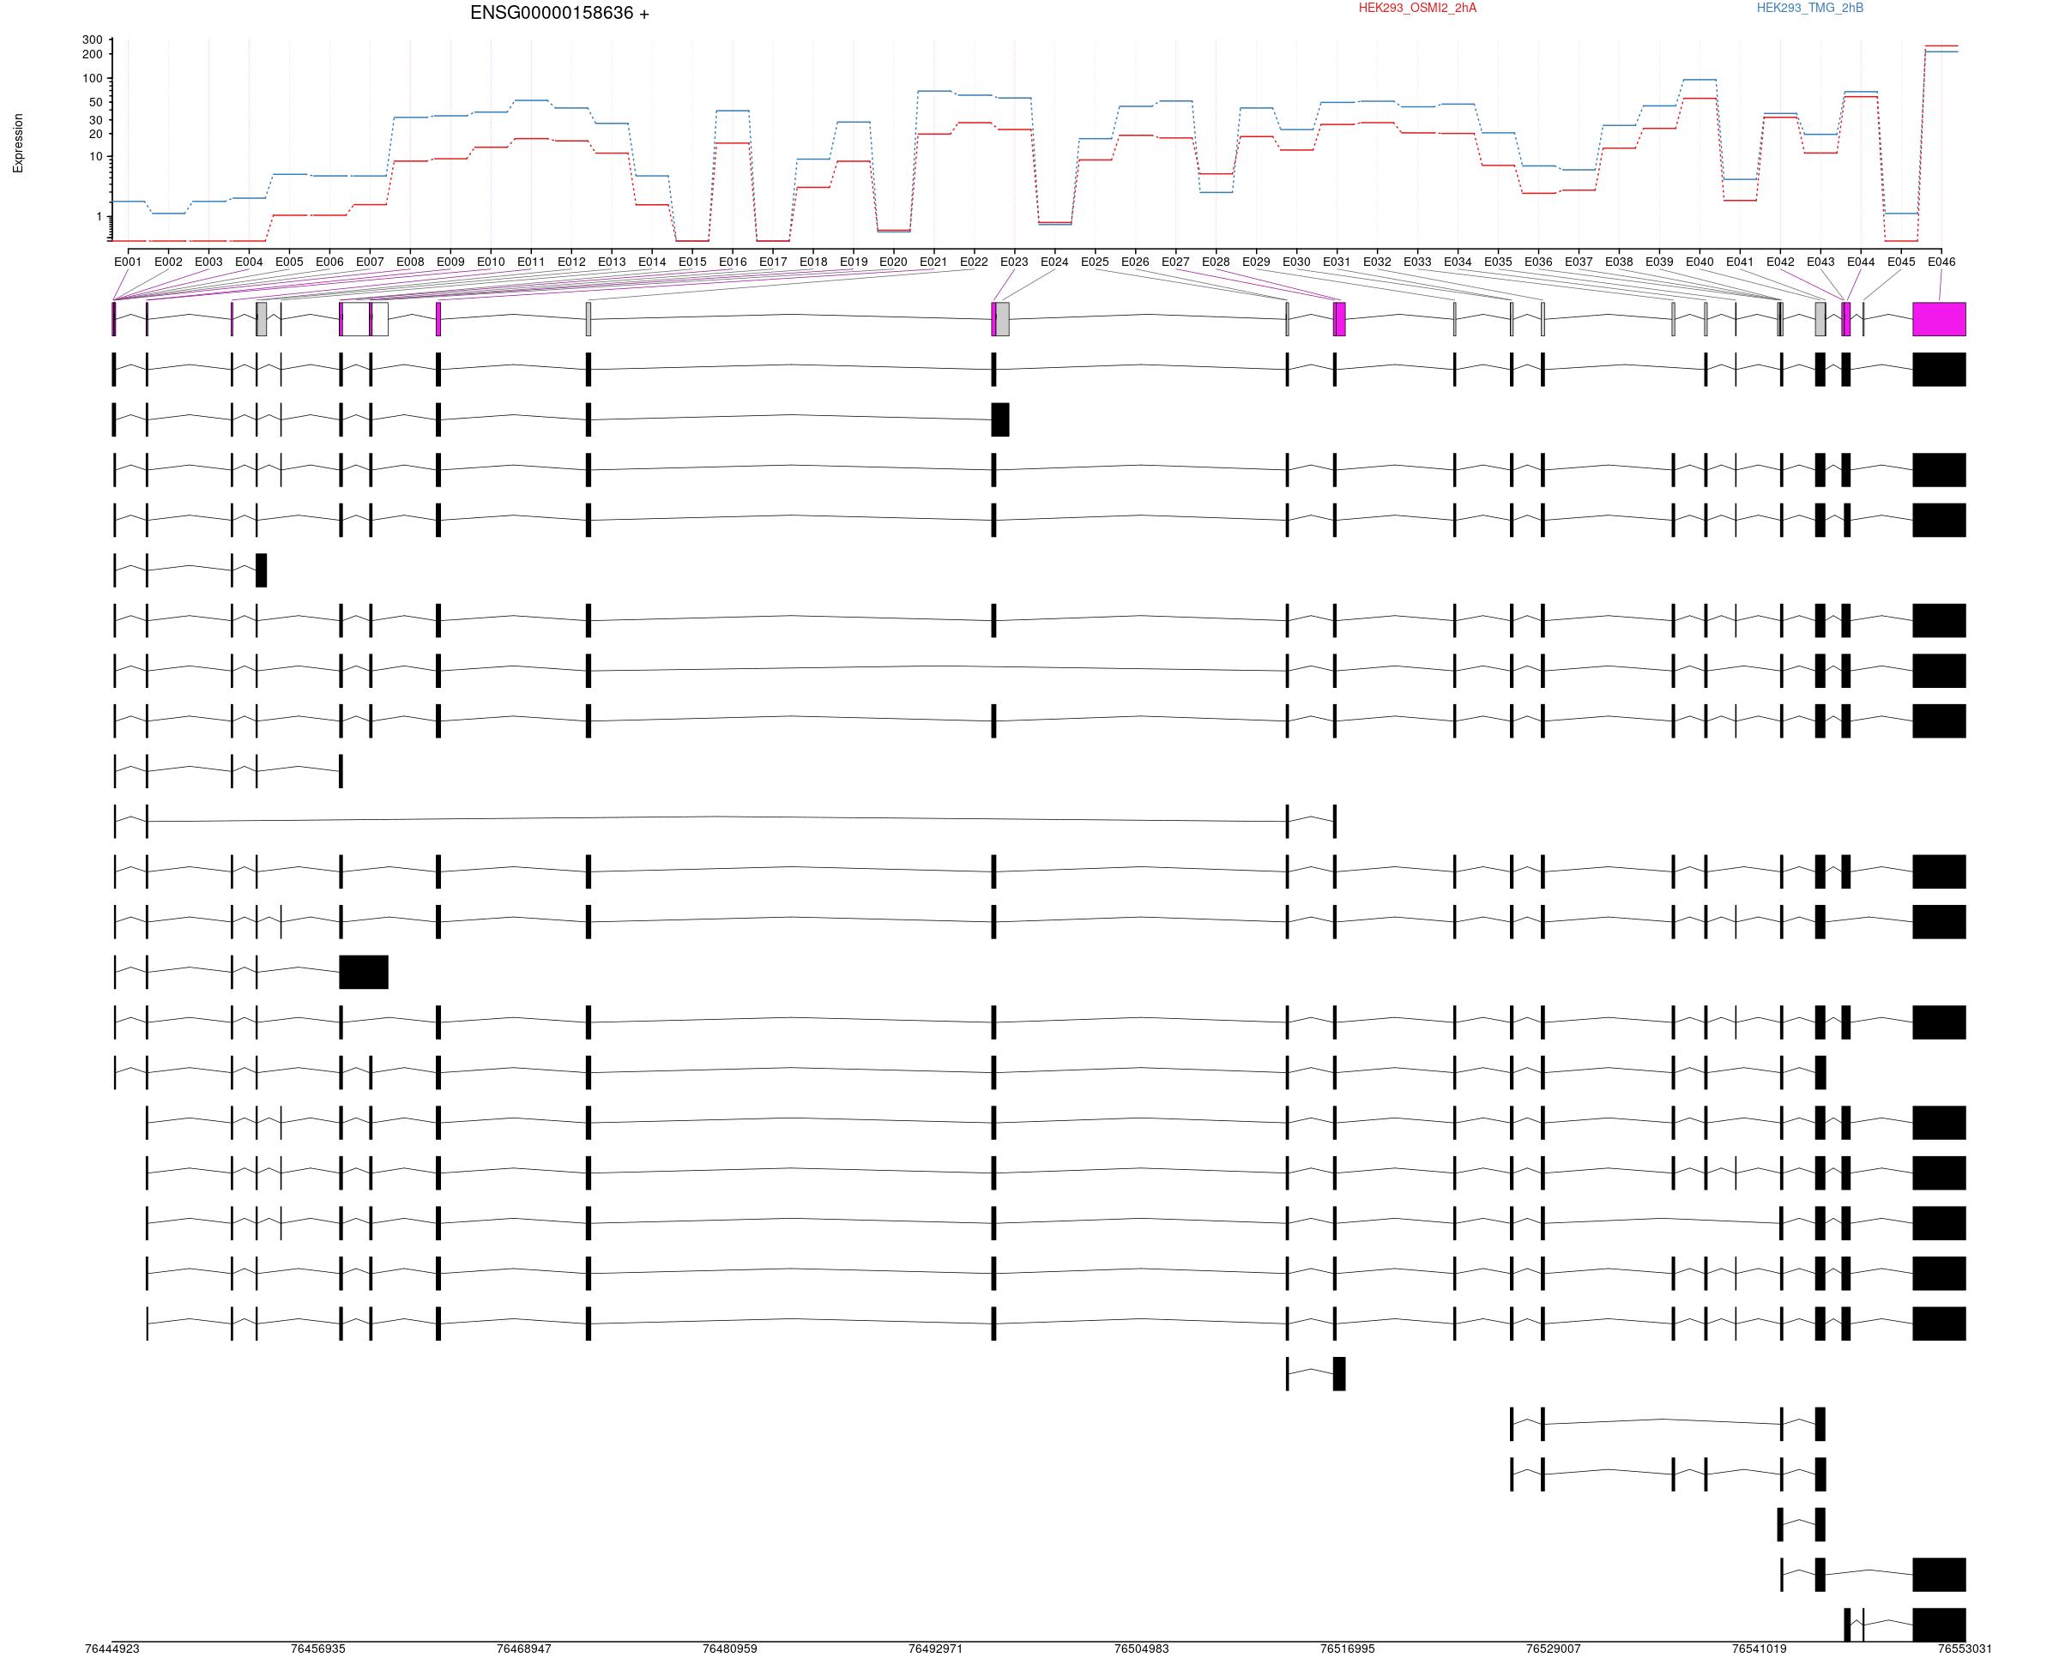Click the E031 exon bin label
2059x1664 pixels.
click(x=1337, y=262)
